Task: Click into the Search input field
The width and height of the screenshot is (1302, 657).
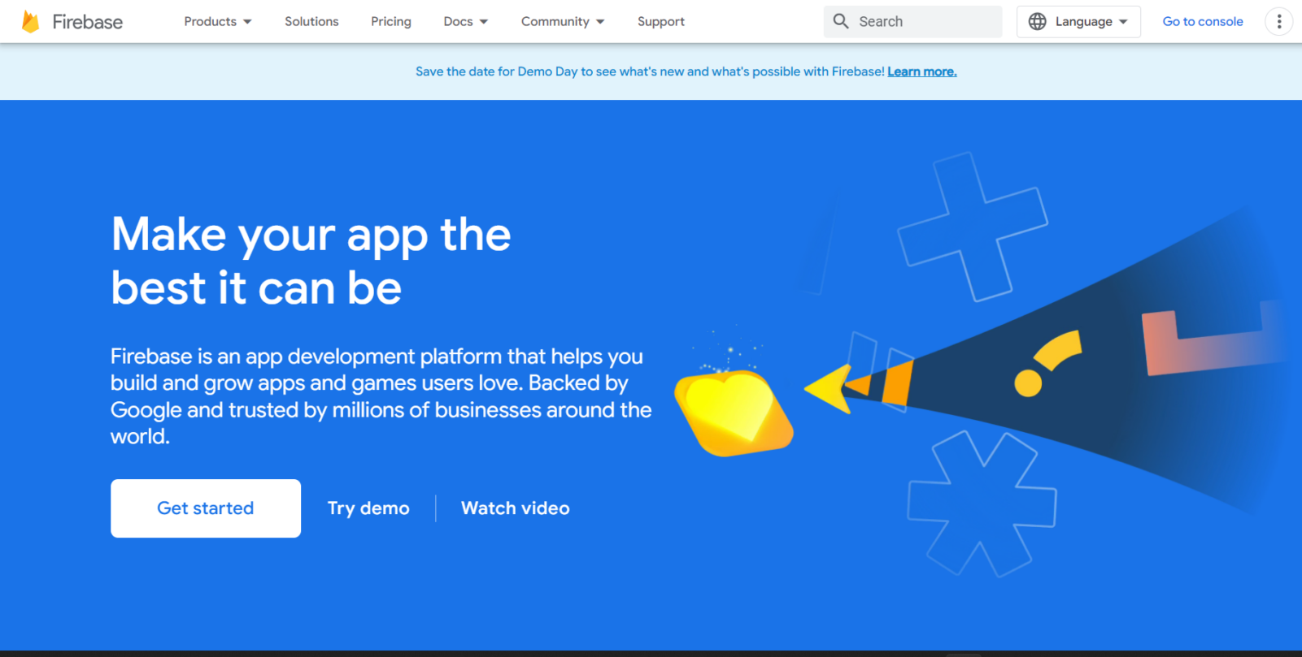Action: click(913, 22)
